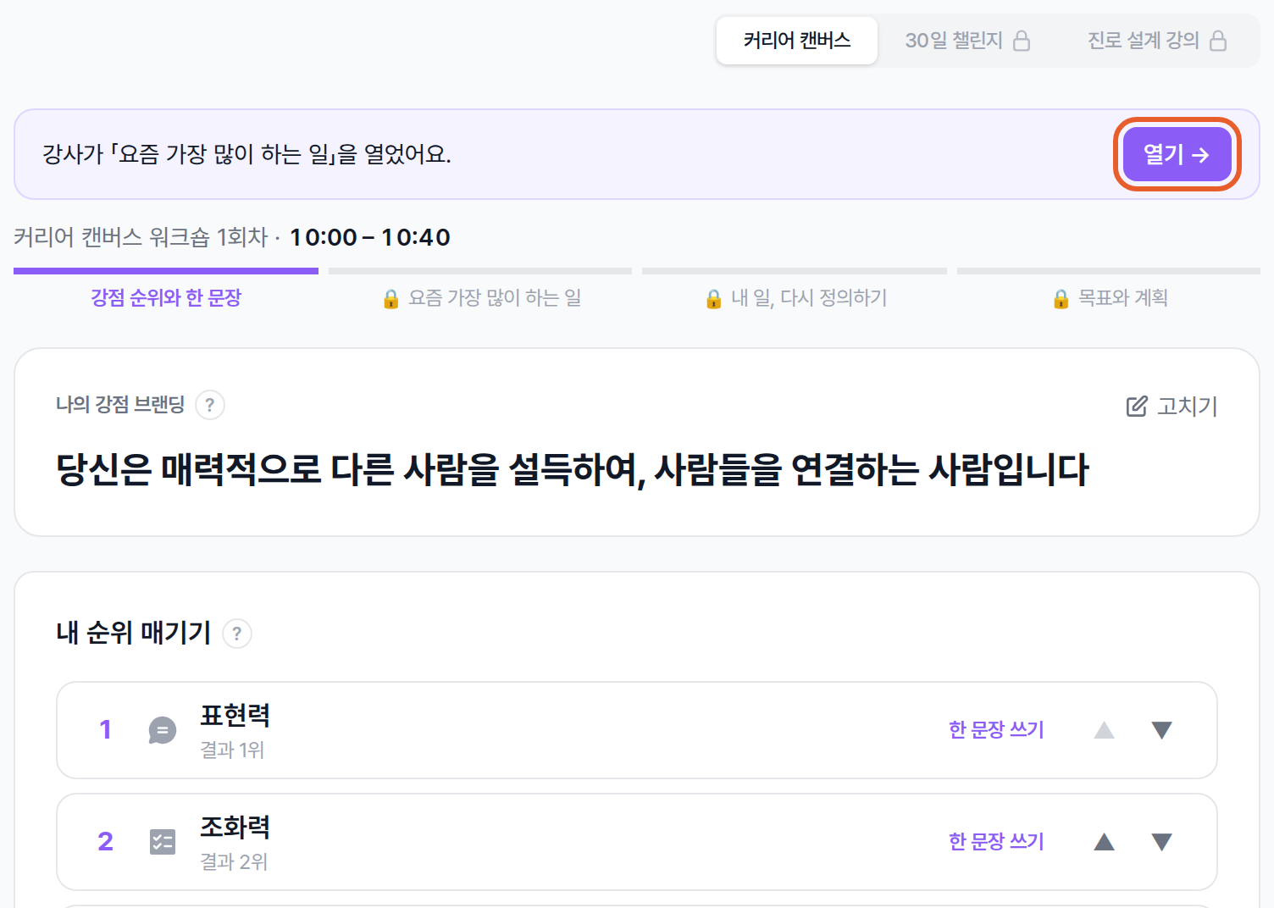Click 고치기 to edit the branding sentence
This screenshot has height=908, width=1274.
1172,407
